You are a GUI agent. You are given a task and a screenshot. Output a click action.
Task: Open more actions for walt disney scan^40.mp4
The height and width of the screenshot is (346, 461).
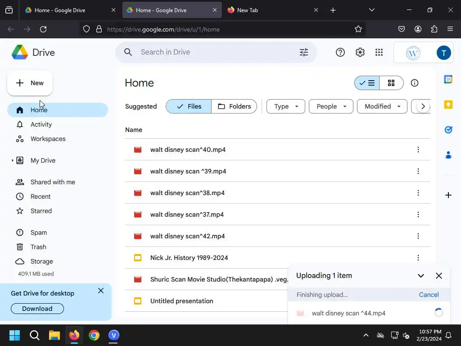[418, 150]
